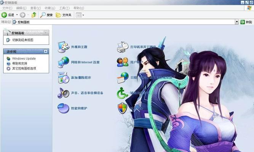Open the 性能和维护 pie chart icon
The height and width of the screenshot is (152, 254).
[x=63, y=108]
